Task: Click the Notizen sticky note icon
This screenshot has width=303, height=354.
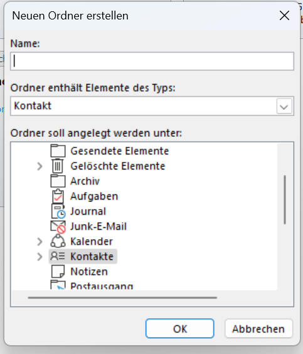Action: 58,271
